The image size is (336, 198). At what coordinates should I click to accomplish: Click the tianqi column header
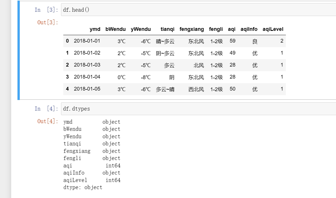coord(167,29)
